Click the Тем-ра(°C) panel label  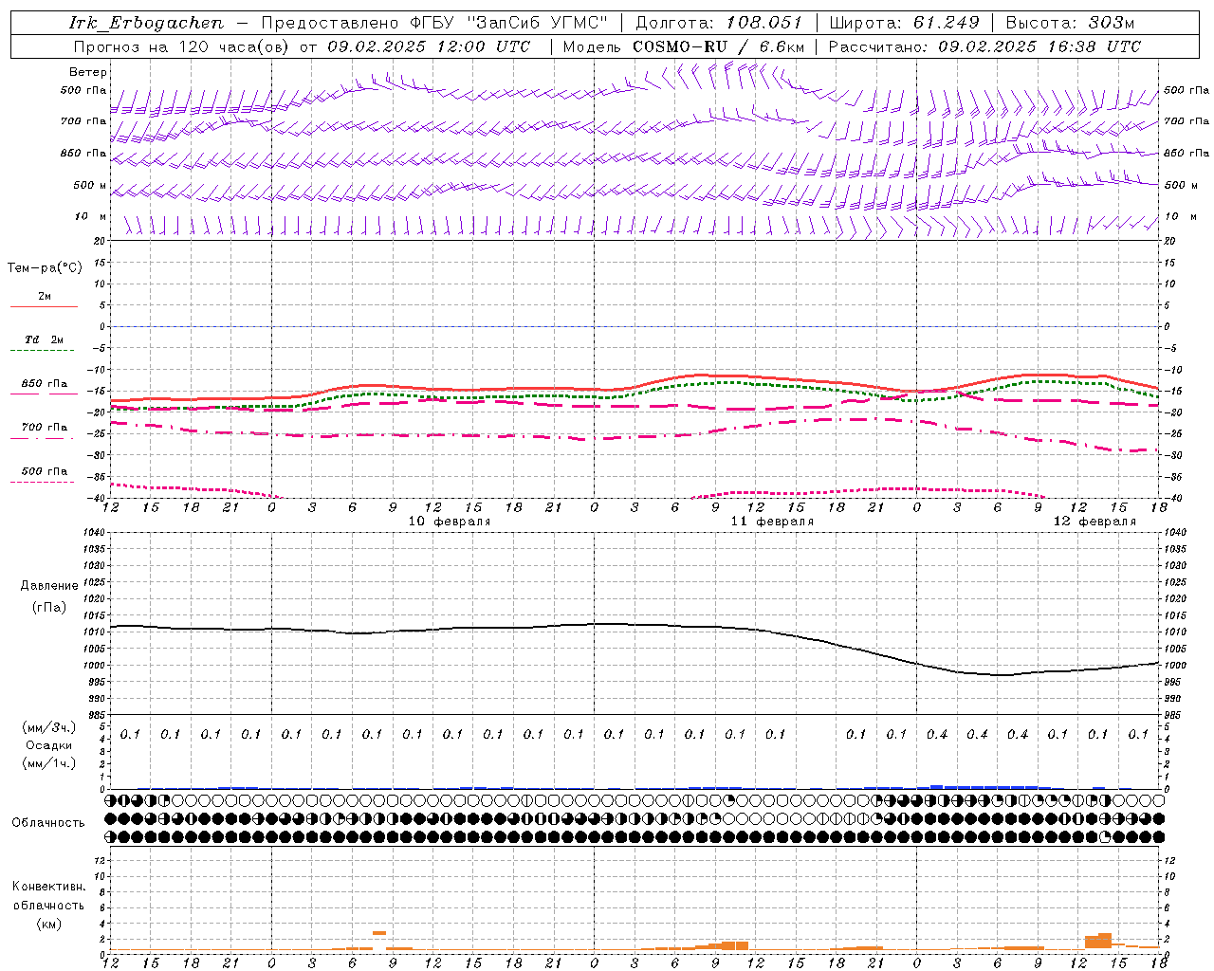(45, 267)
